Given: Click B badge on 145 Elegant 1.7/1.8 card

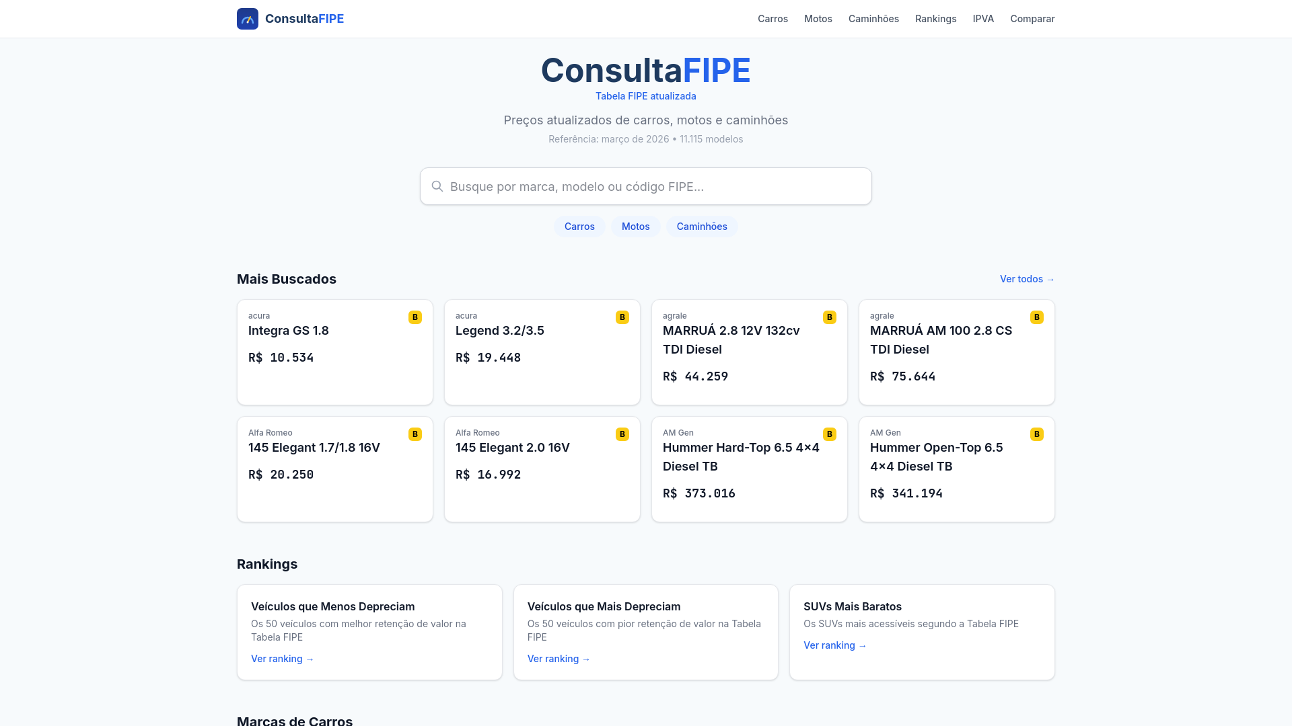Looking at the screenshot, I should tap(415, 434).
